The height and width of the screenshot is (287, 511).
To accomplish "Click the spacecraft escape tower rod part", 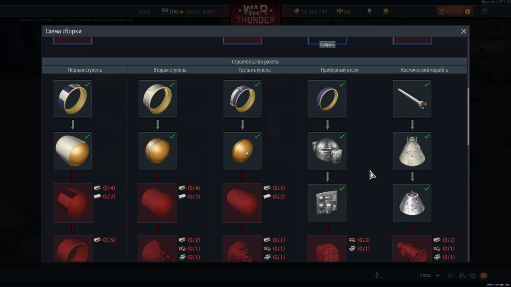I will coord(412,99).
